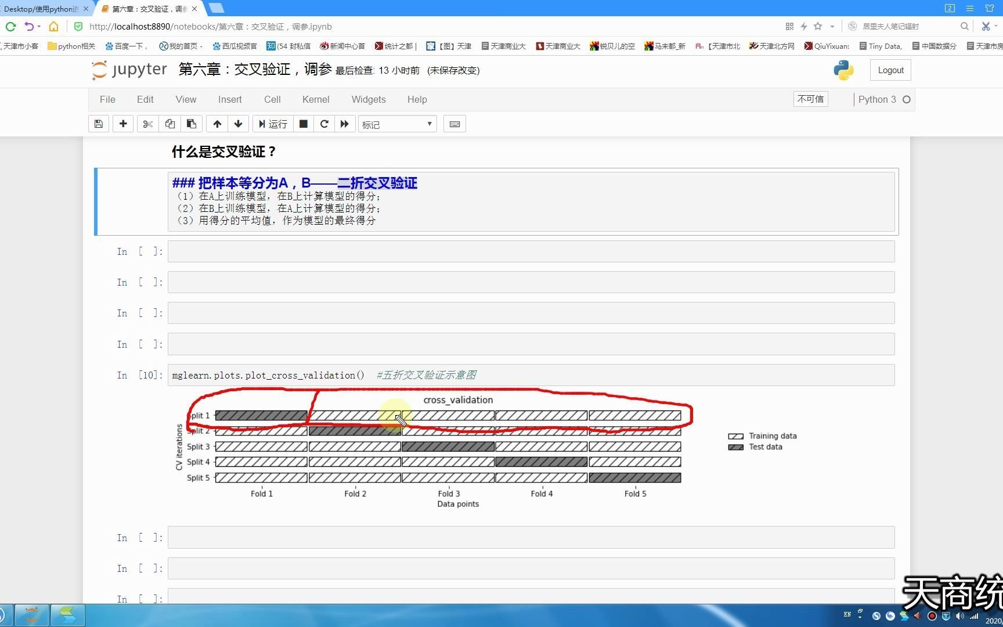Image resolution: width=1003 pixels, height=627 pixels.
Task: Rename notebook title 第六章：交叉验证，调参
Action: (255, 70)
